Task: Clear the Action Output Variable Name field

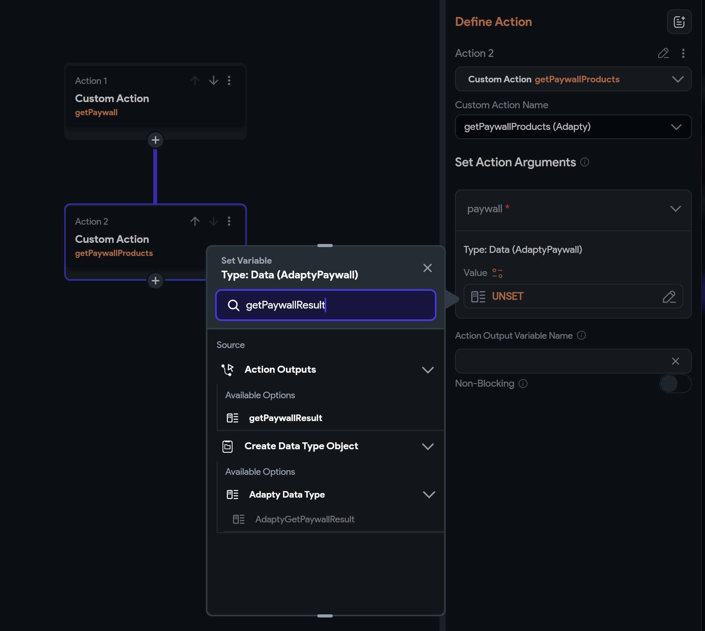Action: click(x=675, y=361)
